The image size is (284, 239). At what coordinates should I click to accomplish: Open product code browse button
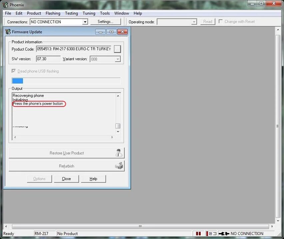117,49
